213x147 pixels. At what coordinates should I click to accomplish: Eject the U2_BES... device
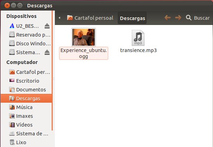[x=47, y=26]
